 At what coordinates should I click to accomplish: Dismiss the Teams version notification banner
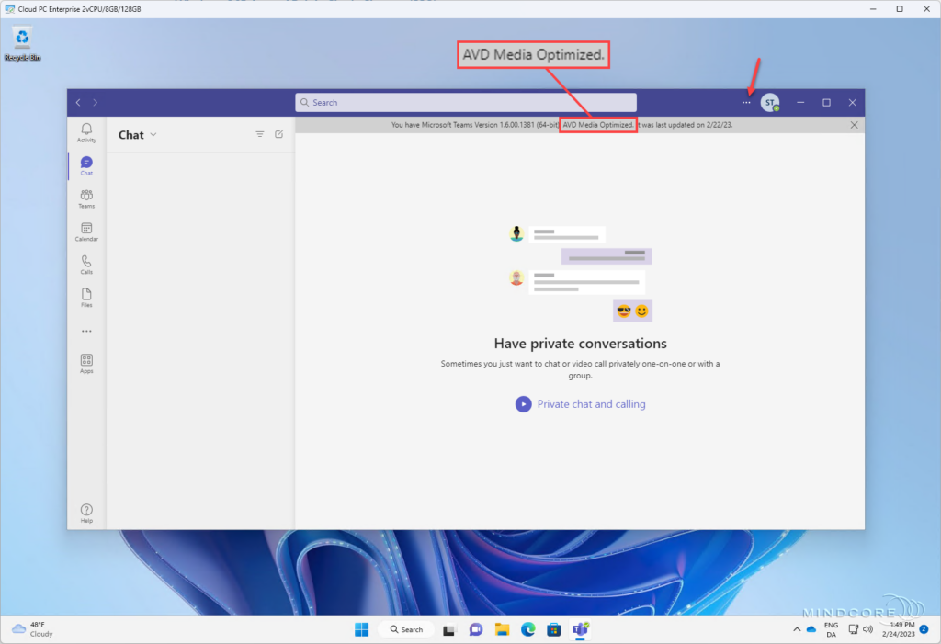click(854, 125)
